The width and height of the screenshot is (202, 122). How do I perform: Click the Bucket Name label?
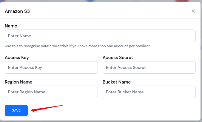click(117, 82)
